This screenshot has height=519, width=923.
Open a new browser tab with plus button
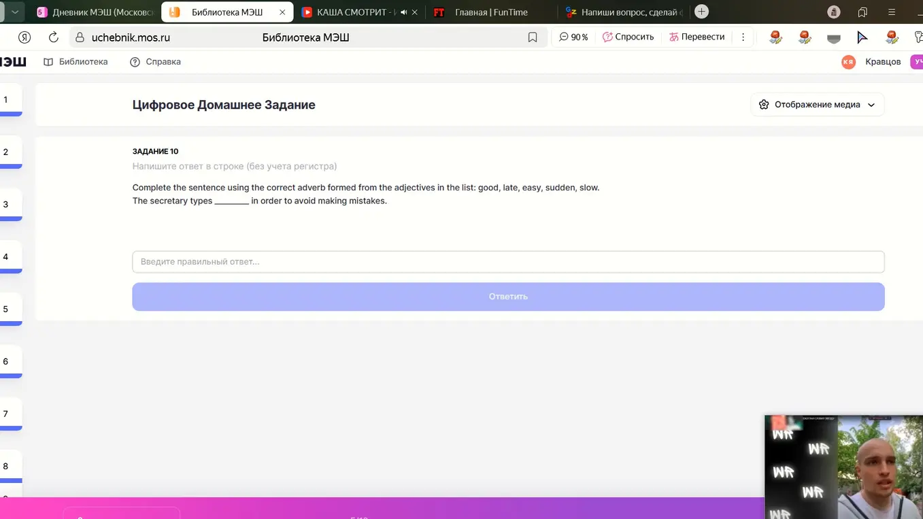pos(702,12)
